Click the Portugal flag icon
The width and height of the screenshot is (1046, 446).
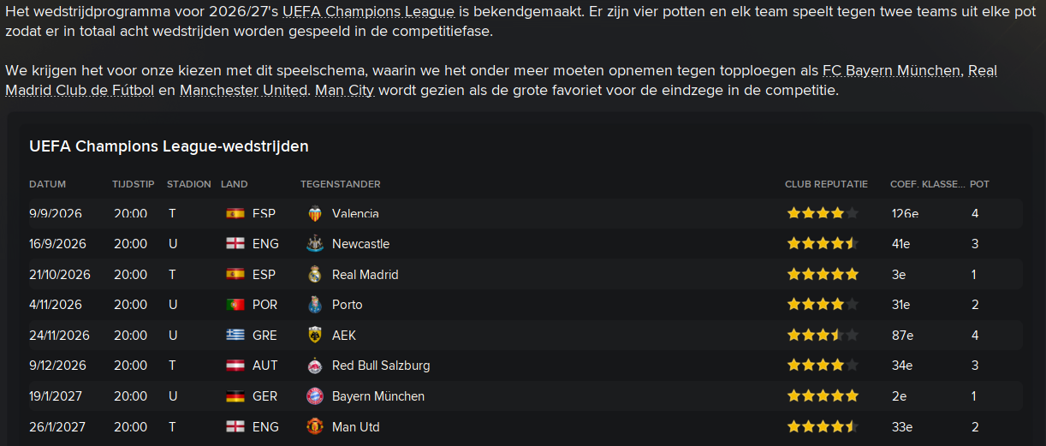(x=235, y=305)
